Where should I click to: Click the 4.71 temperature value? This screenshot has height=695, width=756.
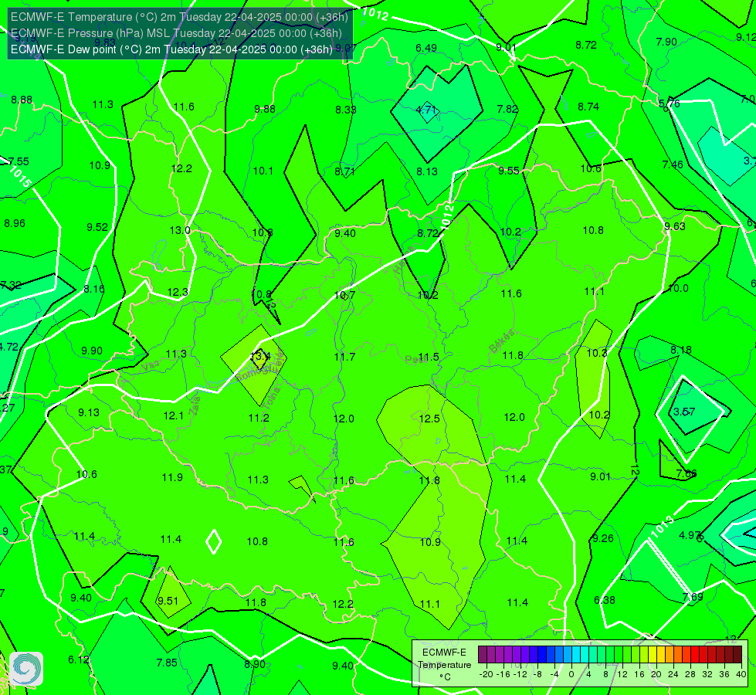point(426,110)
